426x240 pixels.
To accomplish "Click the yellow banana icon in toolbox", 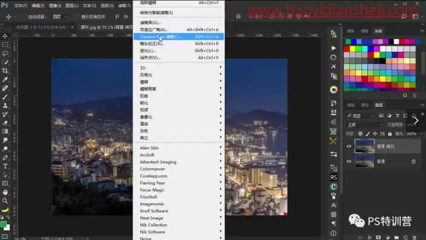I will (x=5, y=209).
